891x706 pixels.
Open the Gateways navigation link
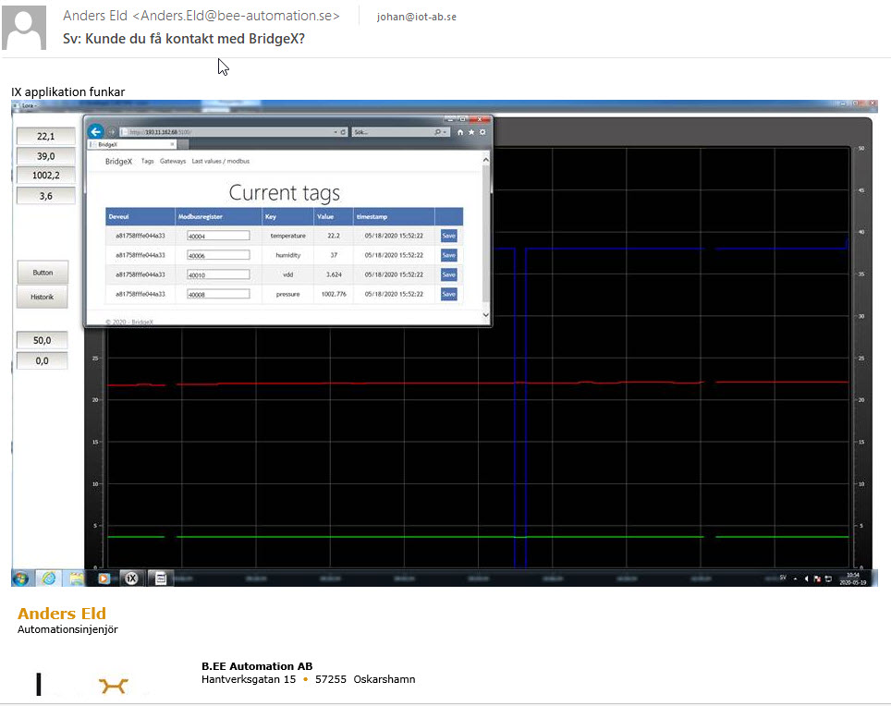pos(173,162)
